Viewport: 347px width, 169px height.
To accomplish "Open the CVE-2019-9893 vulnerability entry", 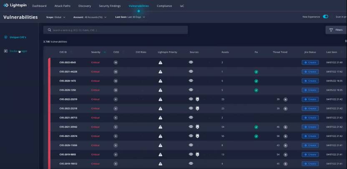I will click(x=68, y=154).
